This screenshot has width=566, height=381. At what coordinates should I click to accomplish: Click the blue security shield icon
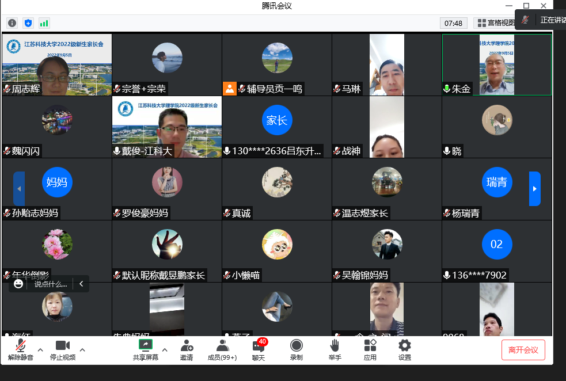coord(28,23)
